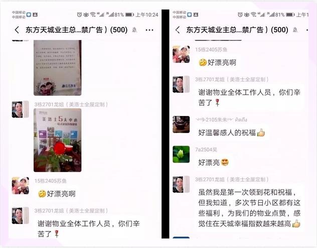317x248 pixels.
Task: Select the 好温馨感人的祝福 message bubble
Action: click(232, 132)
